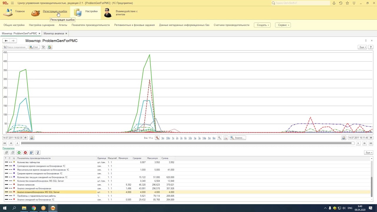Jump to timeline end
This screenshot has height=212, width=377.
(371, 143)
